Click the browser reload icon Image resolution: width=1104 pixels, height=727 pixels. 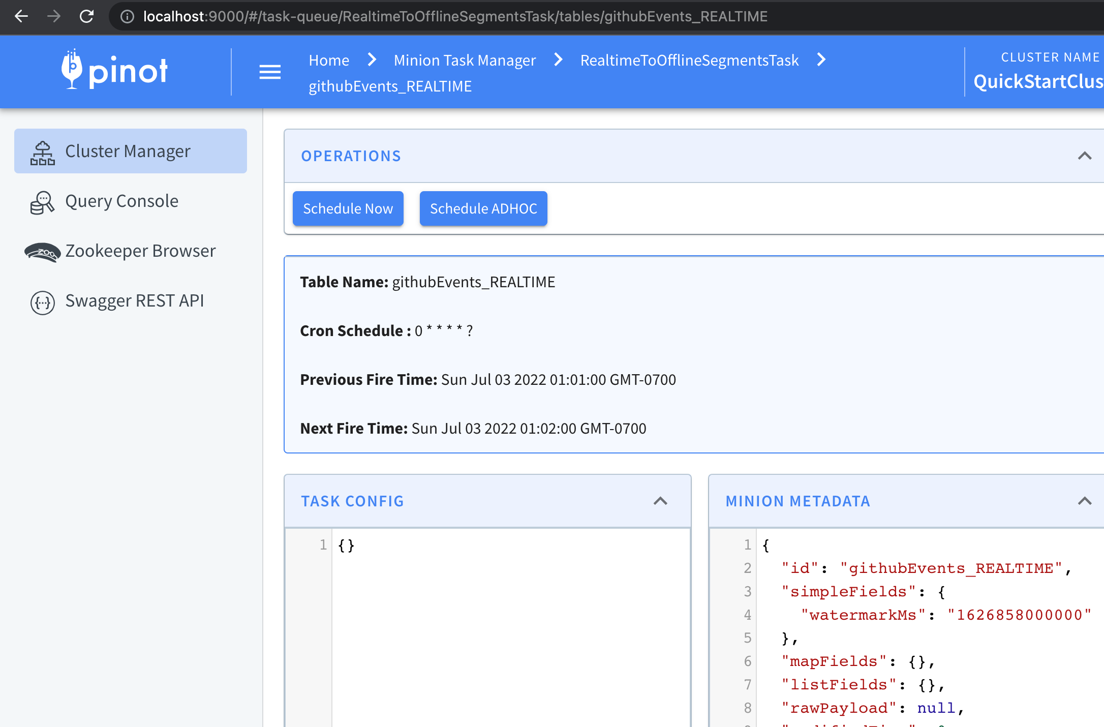point(87,16)
